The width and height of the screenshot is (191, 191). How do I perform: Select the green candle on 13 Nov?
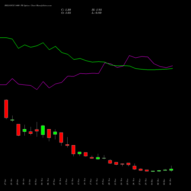coord(79,153)
